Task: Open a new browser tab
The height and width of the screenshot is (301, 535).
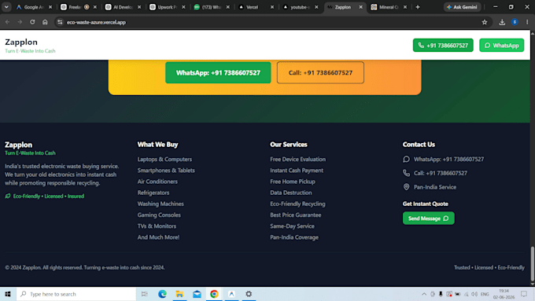Action: 418,7
